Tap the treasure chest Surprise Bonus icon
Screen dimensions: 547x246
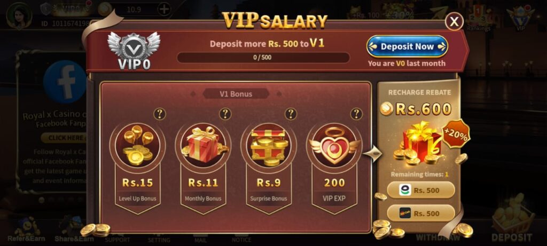click(x=269, y=145)
